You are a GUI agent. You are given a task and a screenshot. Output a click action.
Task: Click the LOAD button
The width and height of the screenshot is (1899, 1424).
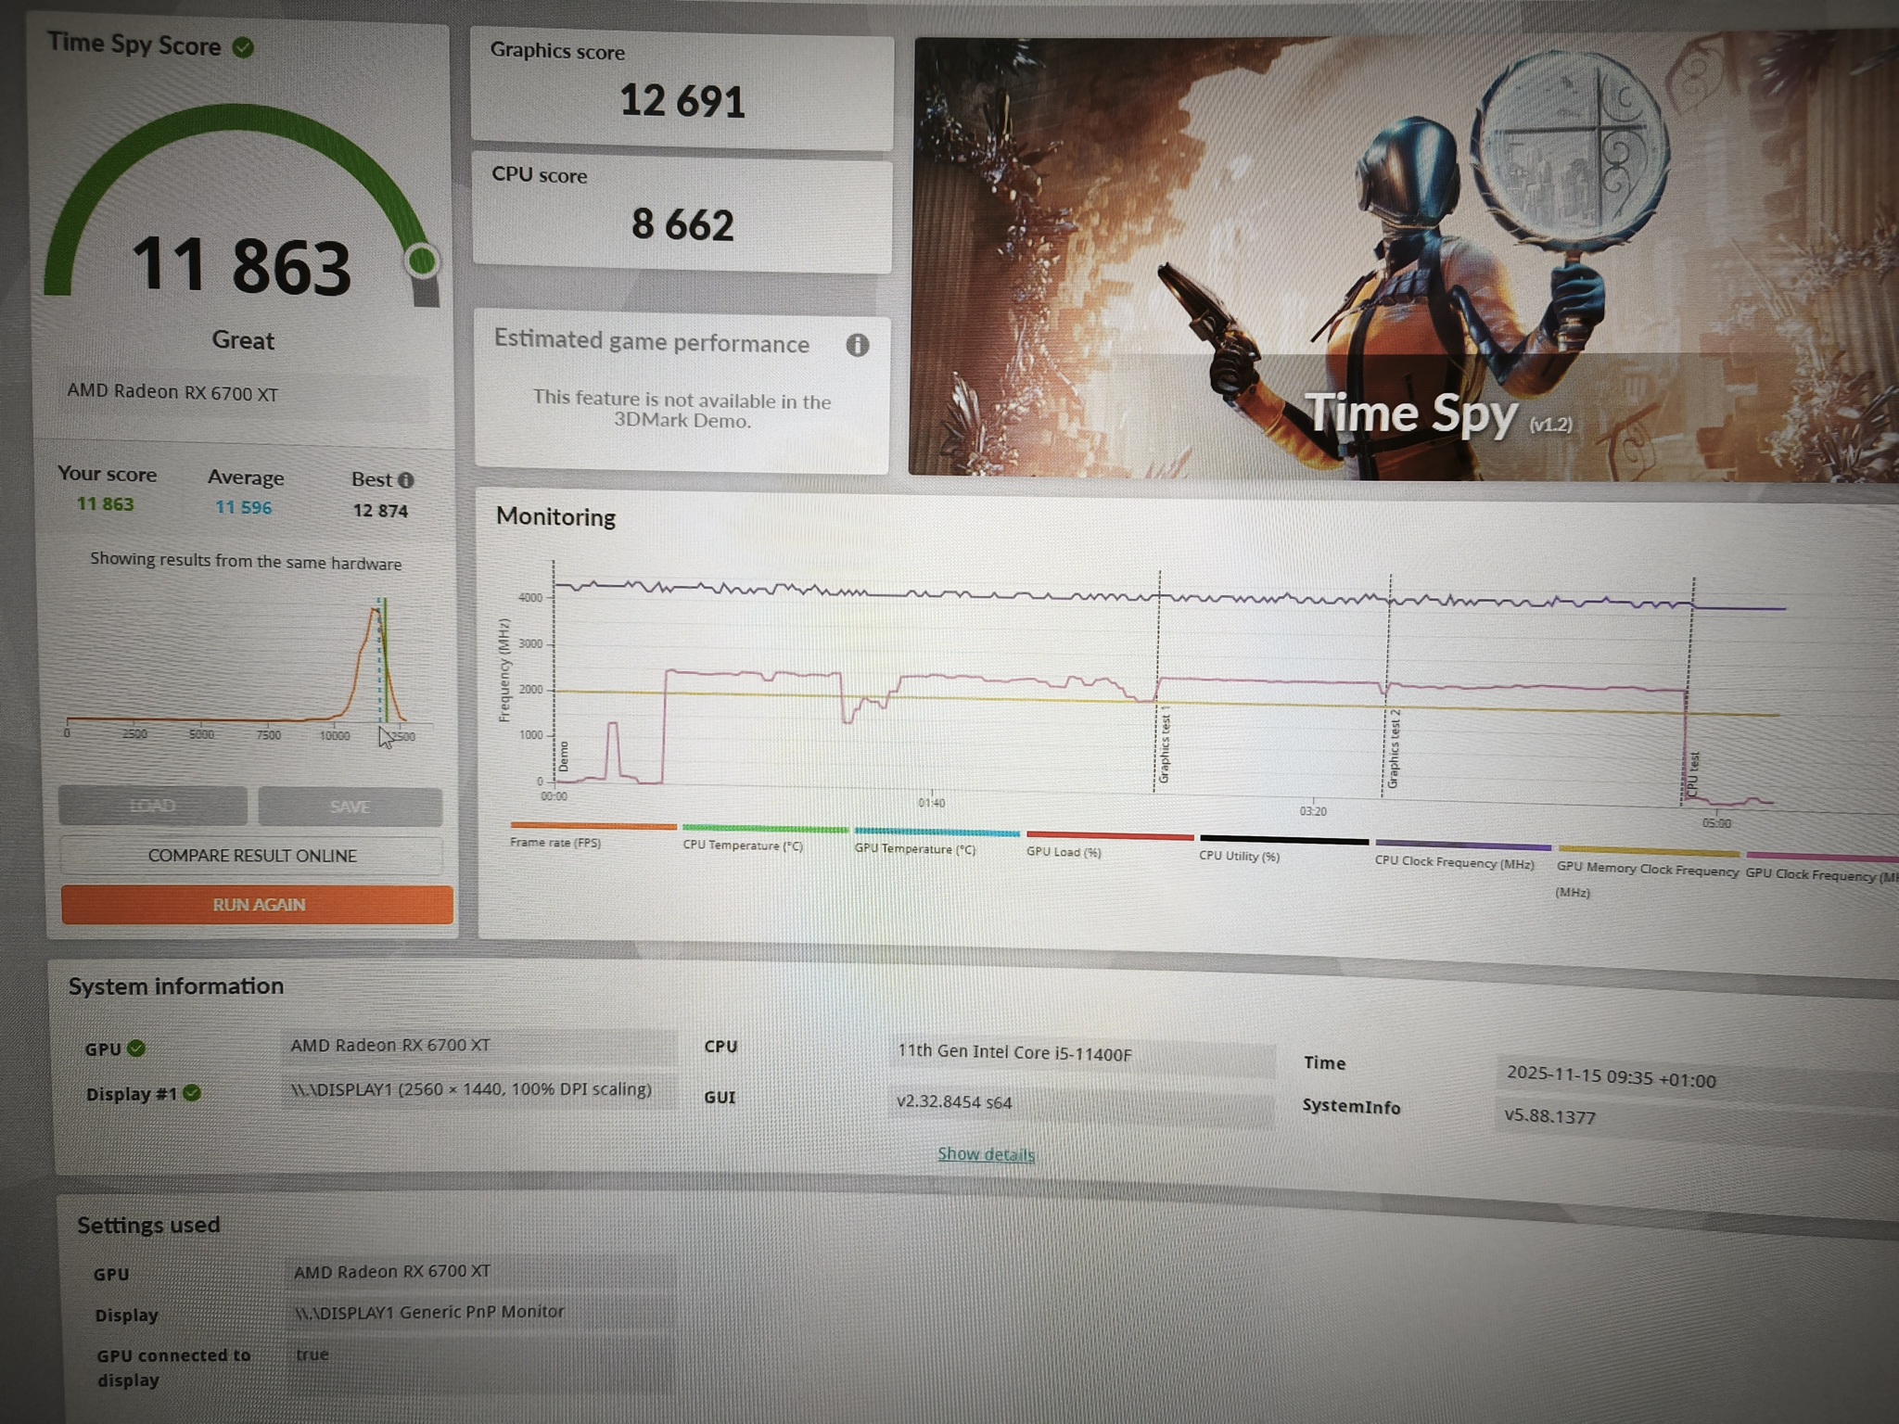[153, 805]
